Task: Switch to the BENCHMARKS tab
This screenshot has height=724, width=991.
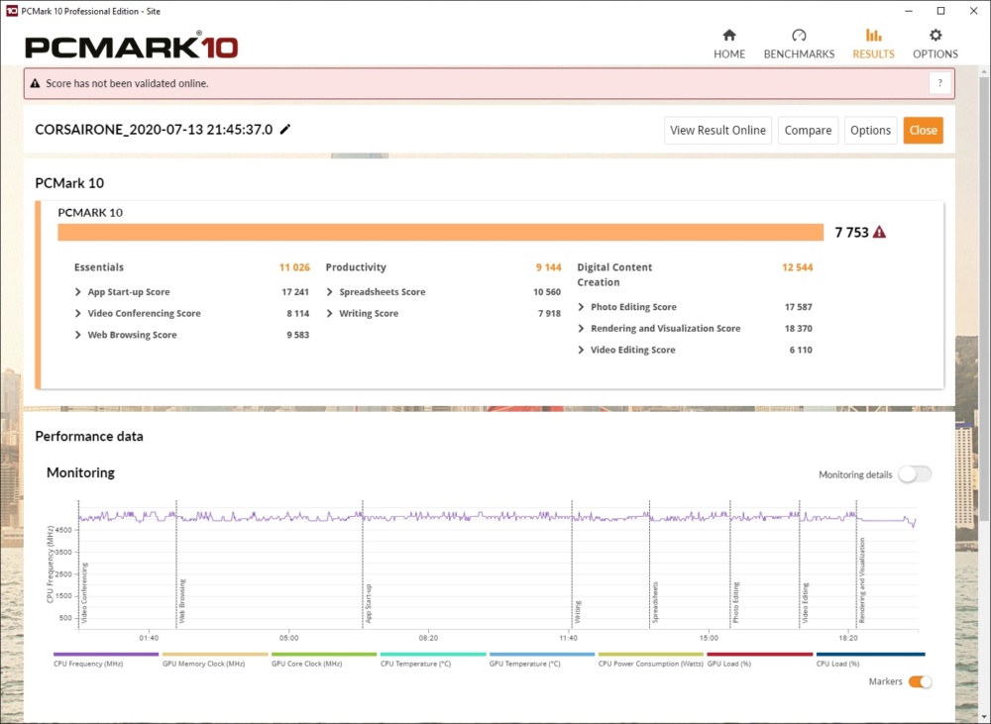Action: click(799, 54)
